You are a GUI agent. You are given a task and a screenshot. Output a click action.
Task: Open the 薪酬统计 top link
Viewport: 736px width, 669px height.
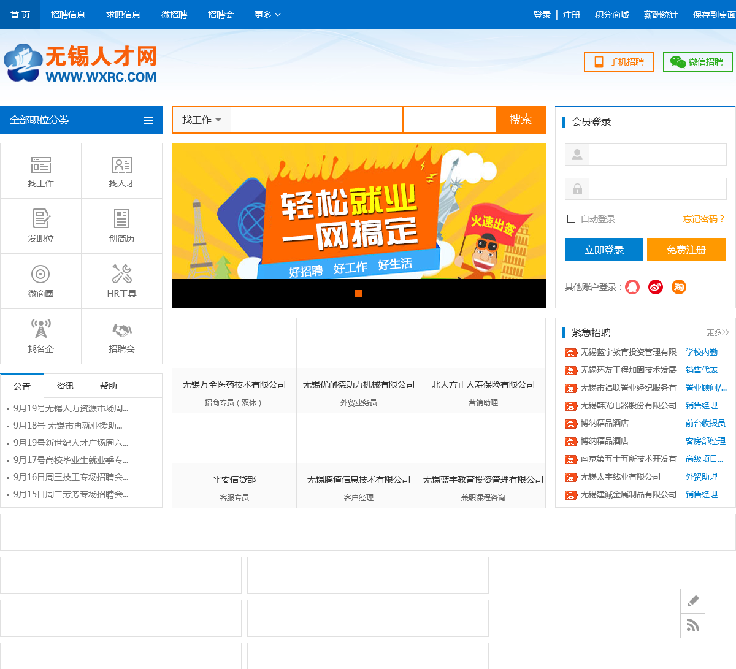661,15
